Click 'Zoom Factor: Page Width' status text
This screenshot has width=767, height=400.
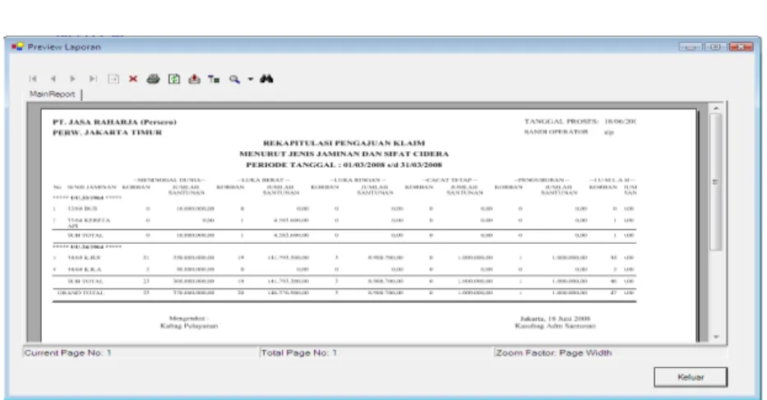[554, 352]
